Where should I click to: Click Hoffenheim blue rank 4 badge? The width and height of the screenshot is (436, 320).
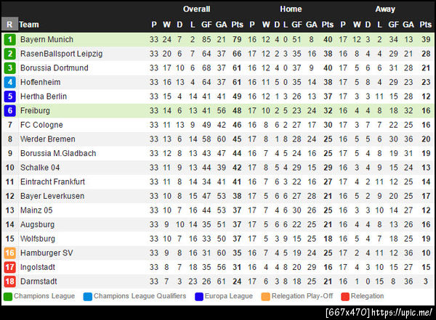[x=9, y=82]
